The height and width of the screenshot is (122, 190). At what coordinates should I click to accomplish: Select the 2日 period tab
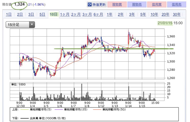[20, 14]
